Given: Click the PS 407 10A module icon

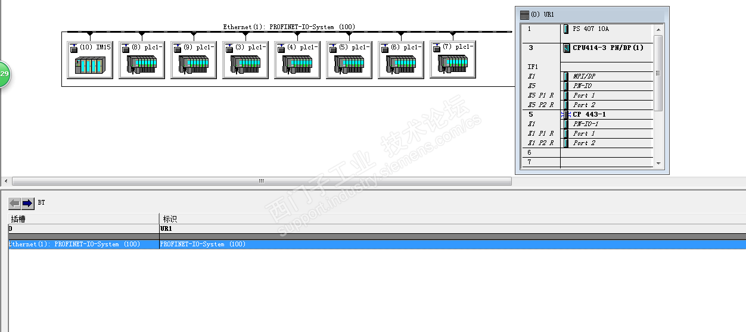Looking at the screenshot, I should point(566,29).
